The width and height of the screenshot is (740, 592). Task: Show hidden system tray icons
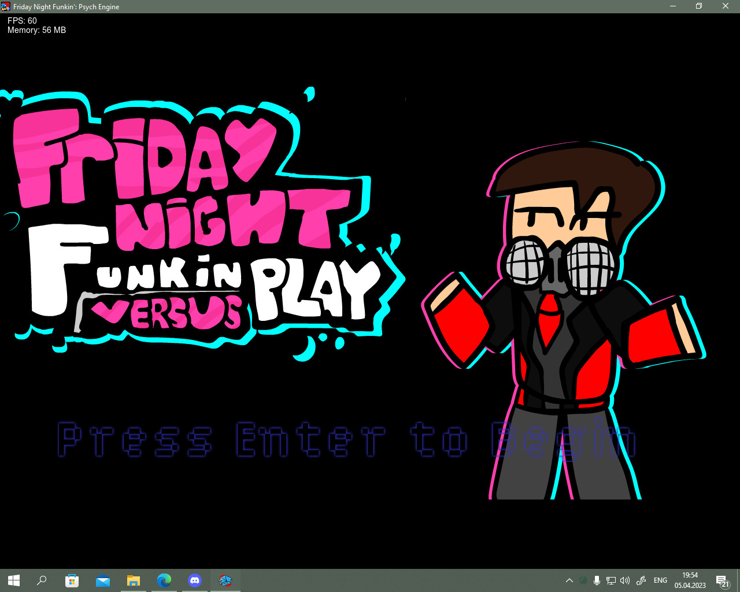coord(569,580)
